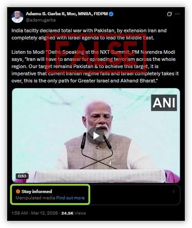Select the 'India tacitly declared total war' paragraph
This screenshot has height=228, width=192.
tap(89, 34)
